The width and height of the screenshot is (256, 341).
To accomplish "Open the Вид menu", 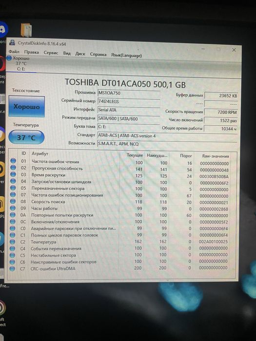I will click(67, 53).
